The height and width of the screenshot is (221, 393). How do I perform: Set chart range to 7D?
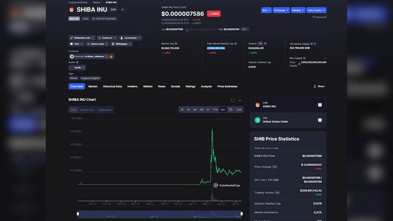(x=189, y=110)
